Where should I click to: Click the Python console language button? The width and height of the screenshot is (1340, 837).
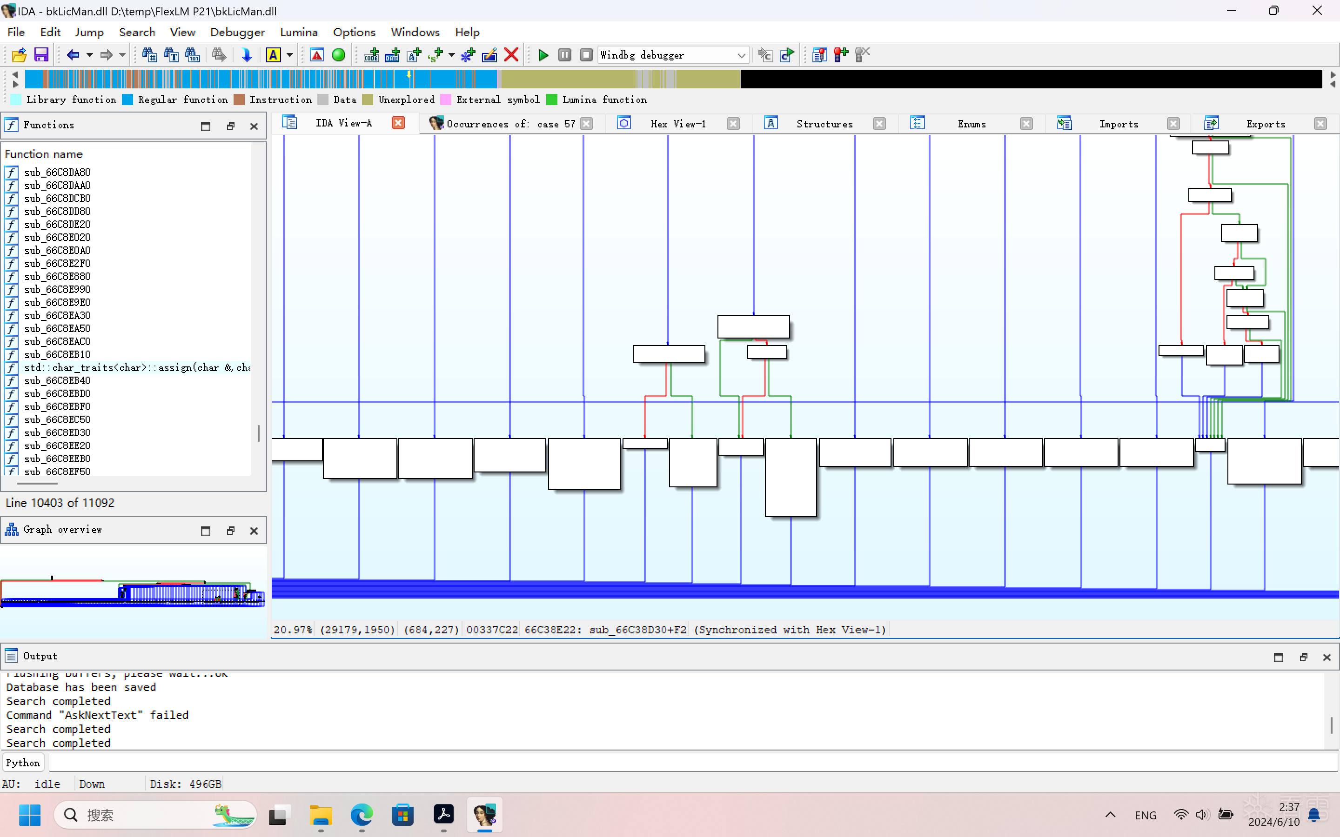coord(23,763)
